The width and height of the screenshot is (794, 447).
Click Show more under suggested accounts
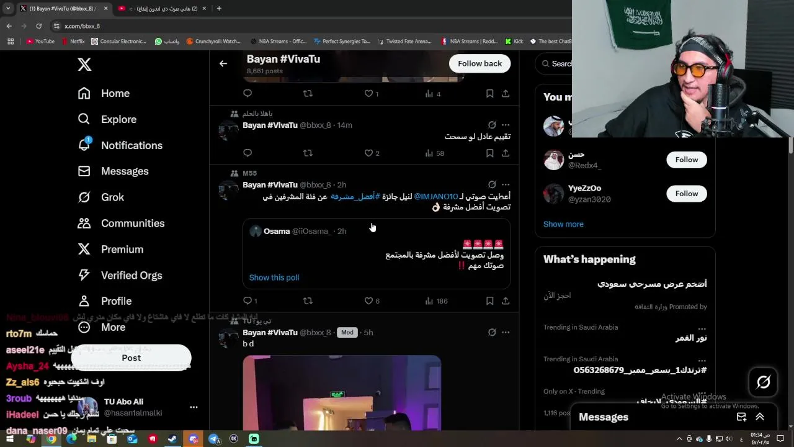[563, 224]
